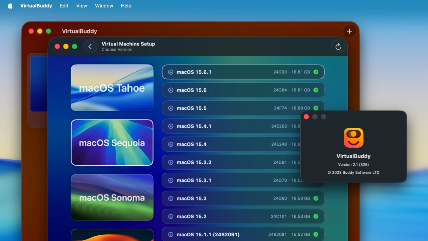This screenshot has height=241, width=428.
Task: Click the Apple menu icon in the menu bar
Action: point(10,5)
